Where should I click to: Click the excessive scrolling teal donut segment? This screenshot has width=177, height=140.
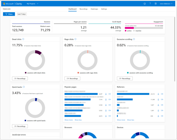(x=140, y=52)
